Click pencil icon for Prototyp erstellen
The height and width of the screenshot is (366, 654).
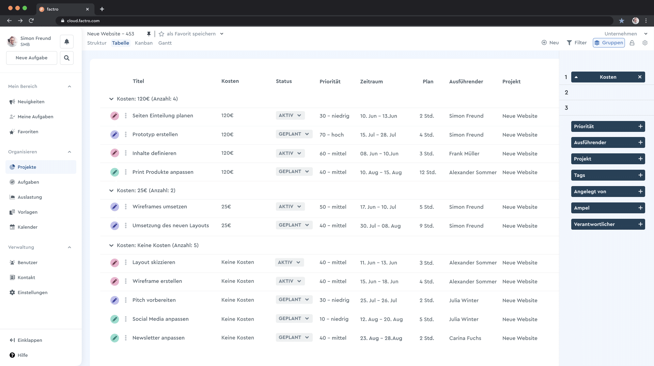[114, 135]
